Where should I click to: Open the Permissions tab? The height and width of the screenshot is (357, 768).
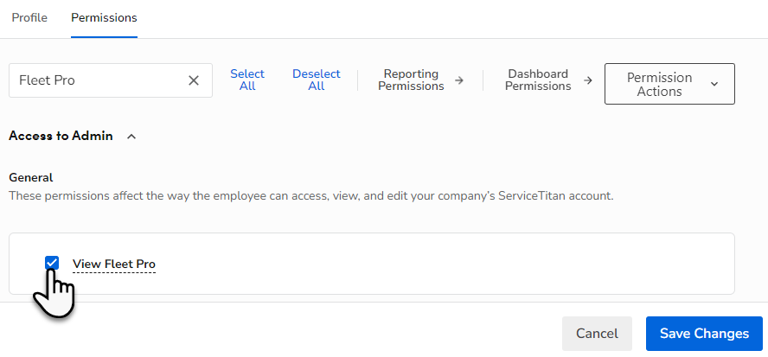104,18
